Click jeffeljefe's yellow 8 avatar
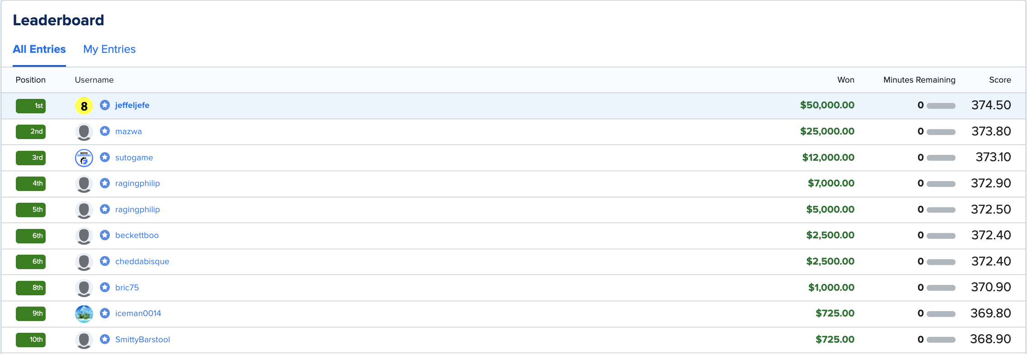1027x354 pixels. coord(84,106)
